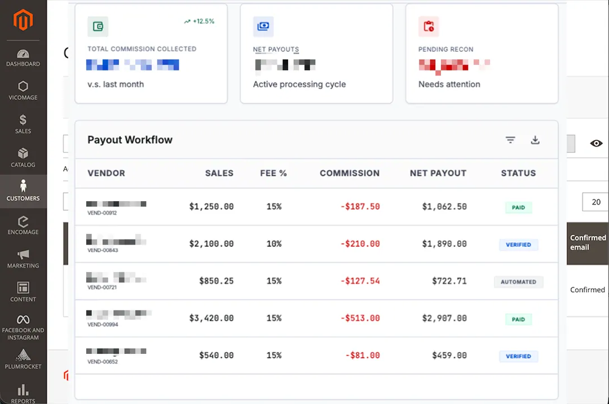Click commission value -$210.00
The height and width of the screenshot is (404, 609).
[360, 244]
